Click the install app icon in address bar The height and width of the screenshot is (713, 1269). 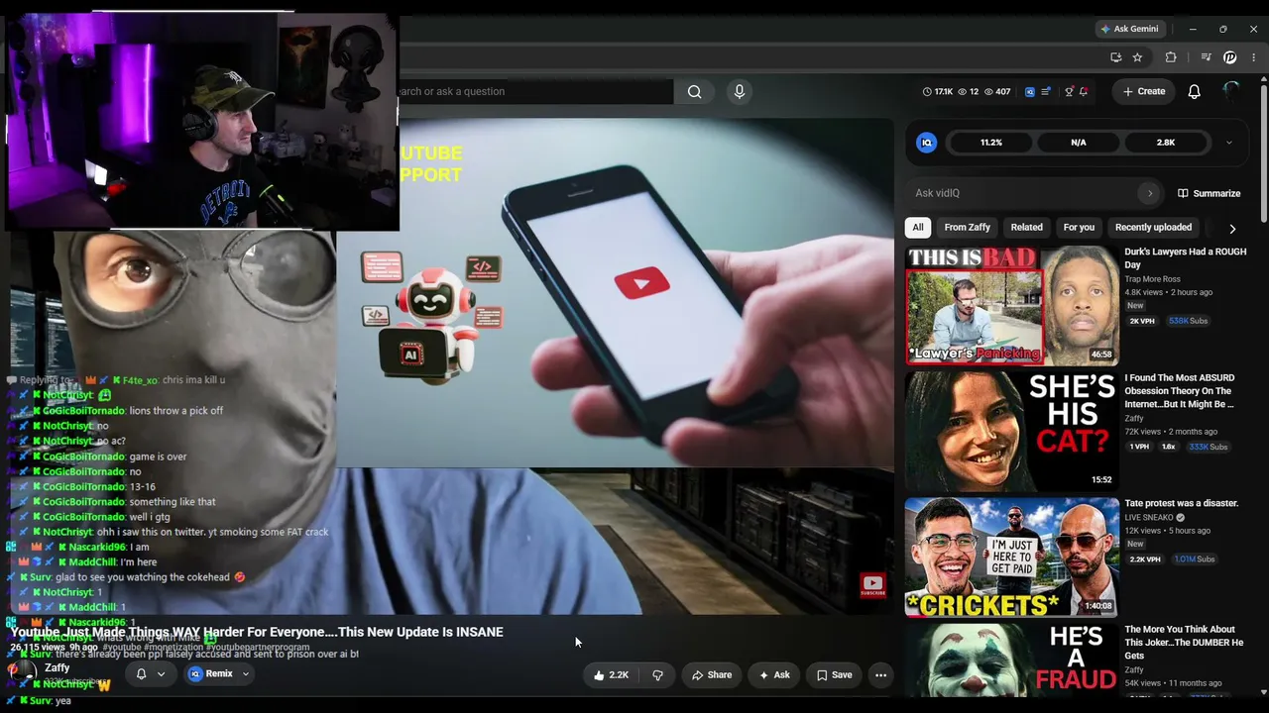click(x=1116, y=57)
